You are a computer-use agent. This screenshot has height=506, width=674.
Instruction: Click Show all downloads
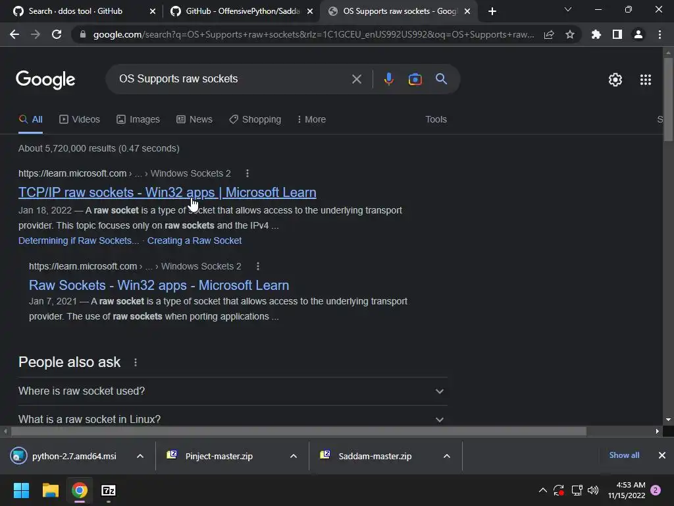624,455
